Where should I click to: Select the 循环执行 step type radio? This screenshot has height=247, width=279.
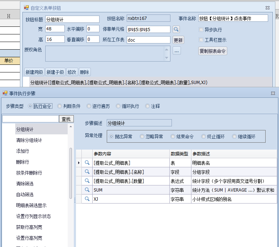(118, 106)
